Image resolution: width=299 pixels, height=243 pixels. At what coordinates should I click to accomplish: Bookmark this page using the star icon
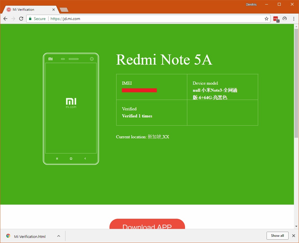(266, 19)
